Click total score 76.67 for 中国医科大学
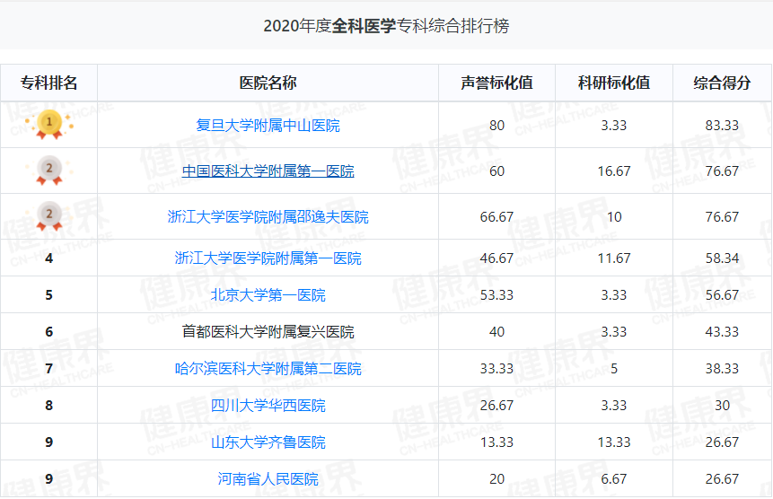The width and height of the screenshot is (773, 499). 722,171
